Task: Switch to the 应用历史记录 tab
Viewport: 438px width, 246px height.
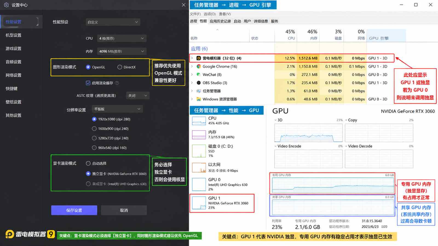Action: pos(220,21)
